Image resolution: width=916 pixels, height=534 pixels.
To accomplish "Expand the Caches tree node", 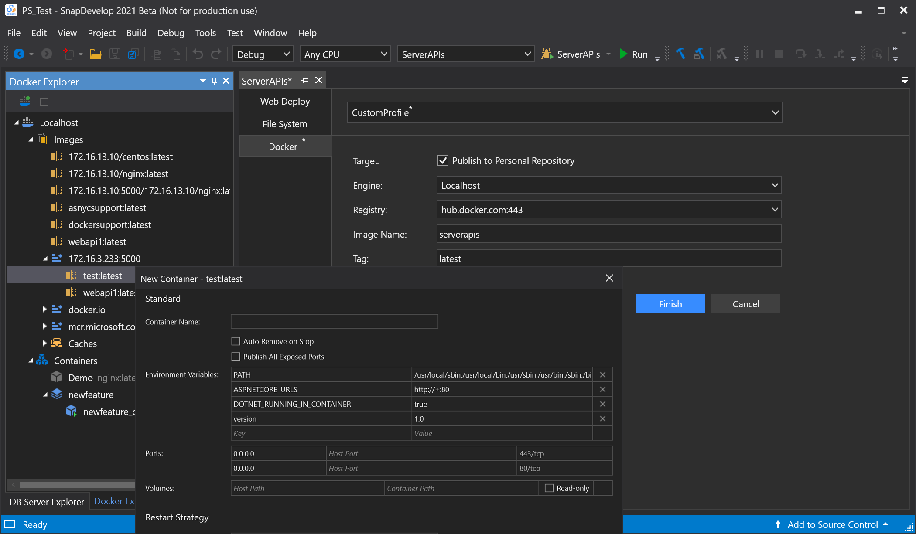I will click(44, 344).
